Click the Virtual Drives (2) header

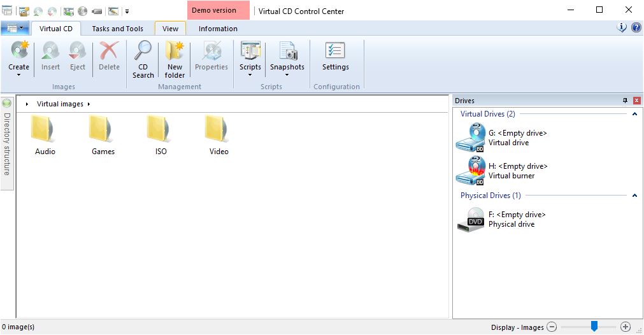(487, 114)
